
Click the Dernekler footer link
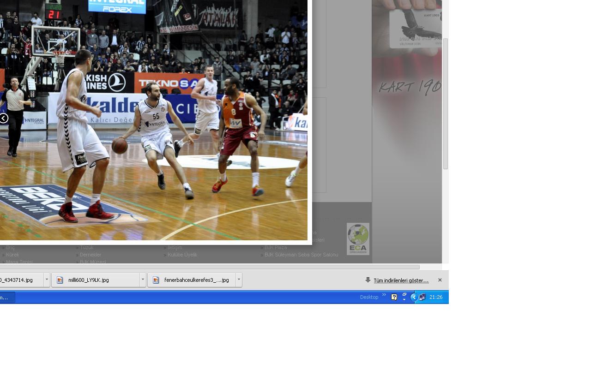pos(90,255)
